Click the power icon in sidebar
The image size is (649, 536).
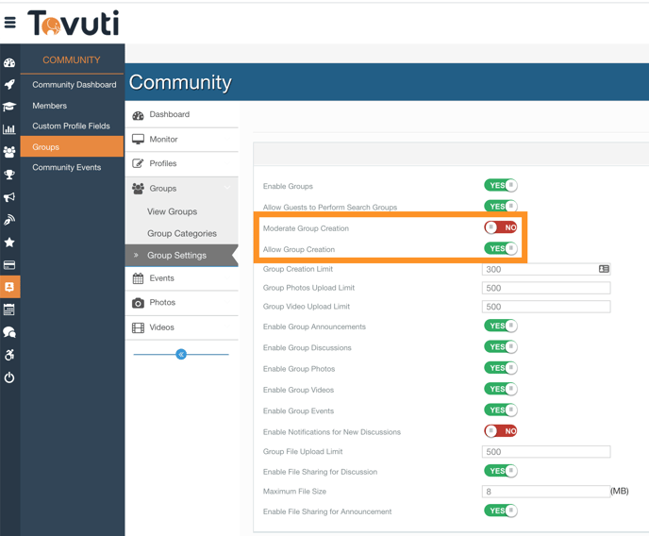click(9, 377)
